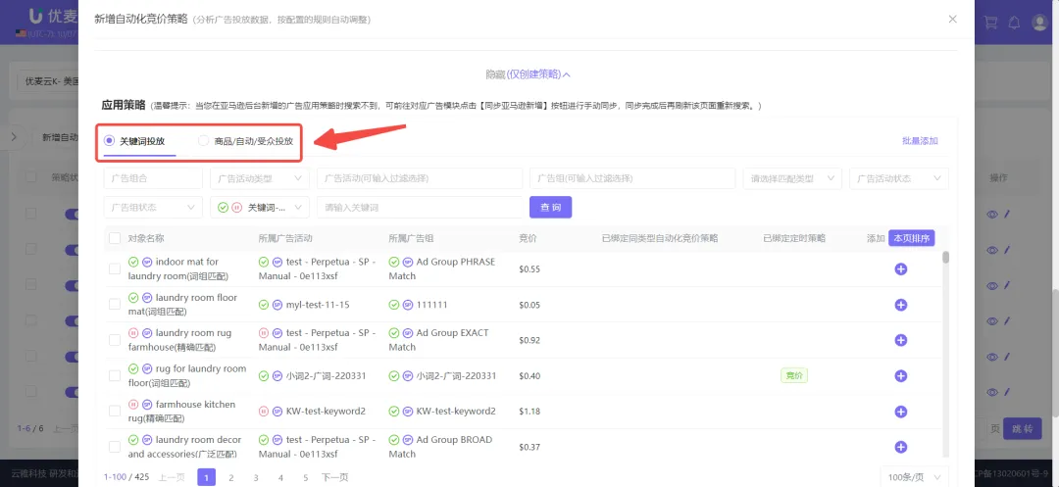1059x487 pixels.
Task: Click the $0.55 bid value
Action: 529,269
